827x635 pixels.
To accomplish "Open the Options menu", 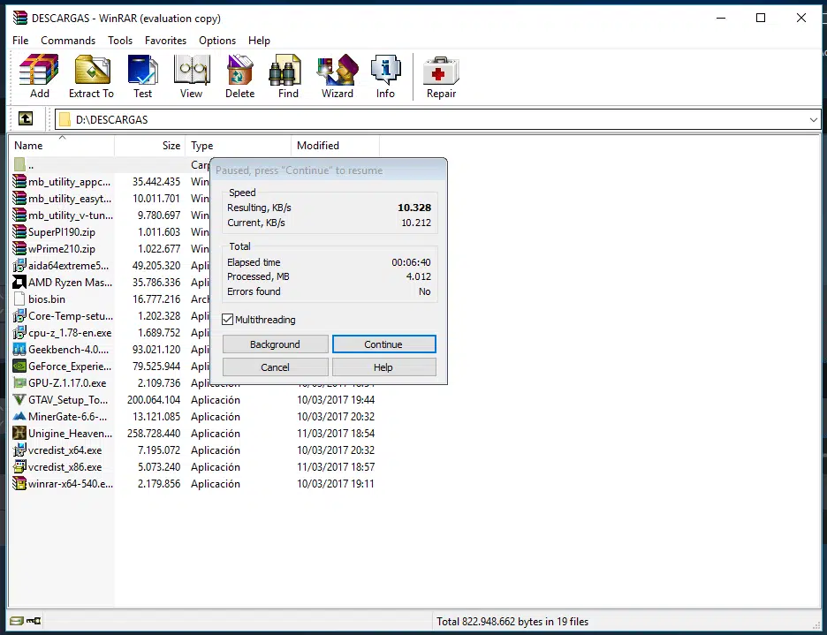I will tap(217, 41).
